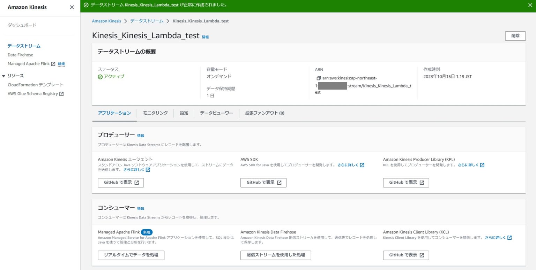Click GitHub で表示 under Kinesis Producer Library
536x270 pixels.
pos(406,183)
